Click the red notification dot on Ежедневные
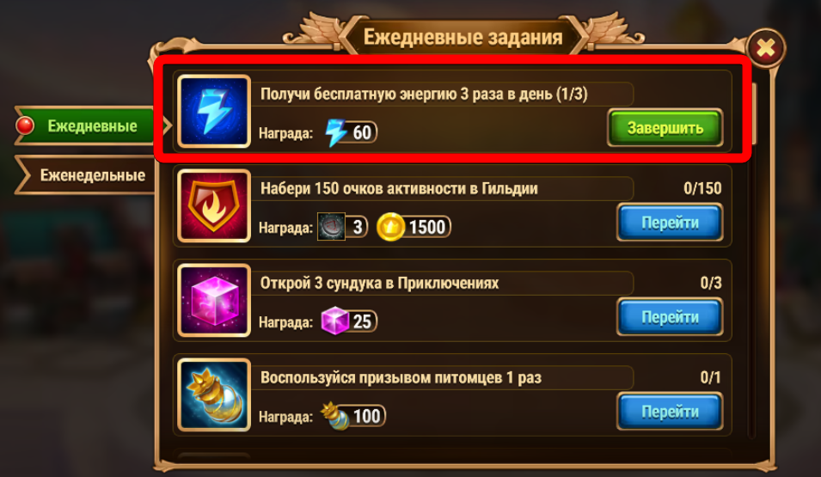 (25, 125)
